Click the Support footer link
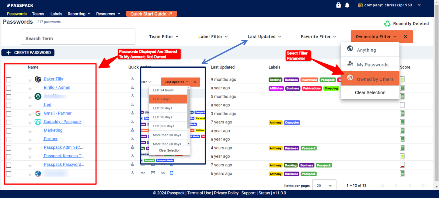Screen dimensions: 439x198 click(x=249, y=193)
